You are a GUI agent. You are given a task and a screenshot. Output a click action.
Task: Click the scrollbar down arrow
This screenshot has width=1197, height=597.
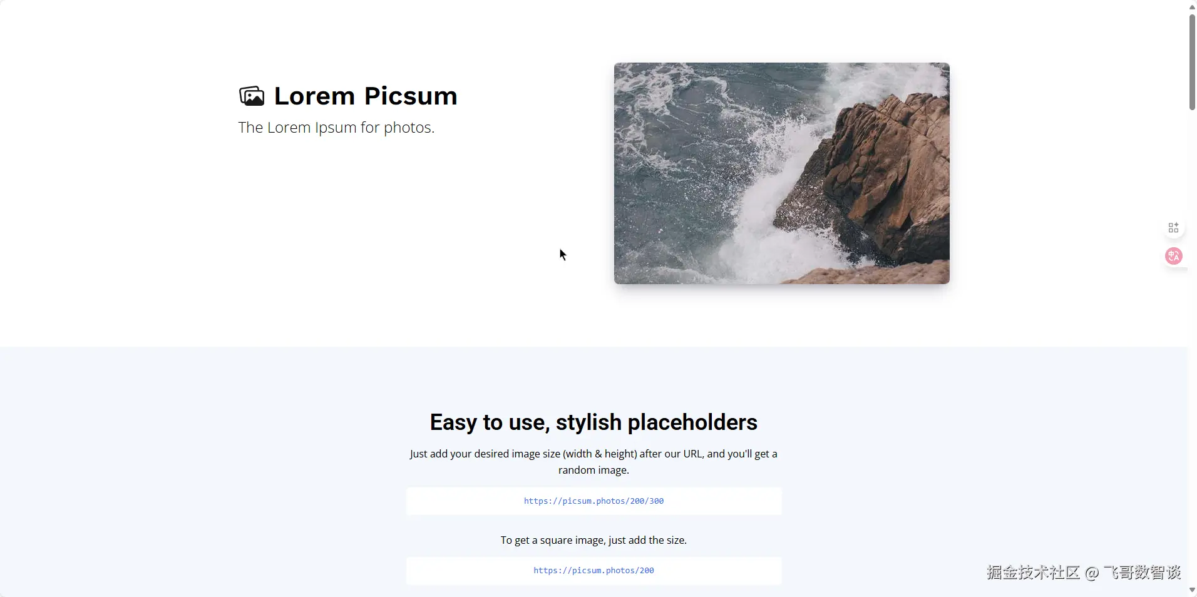coord(1192,590)
